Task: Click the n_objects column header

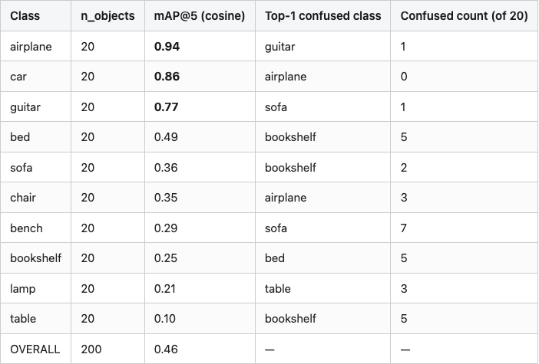Action: (x=107, y=16)
